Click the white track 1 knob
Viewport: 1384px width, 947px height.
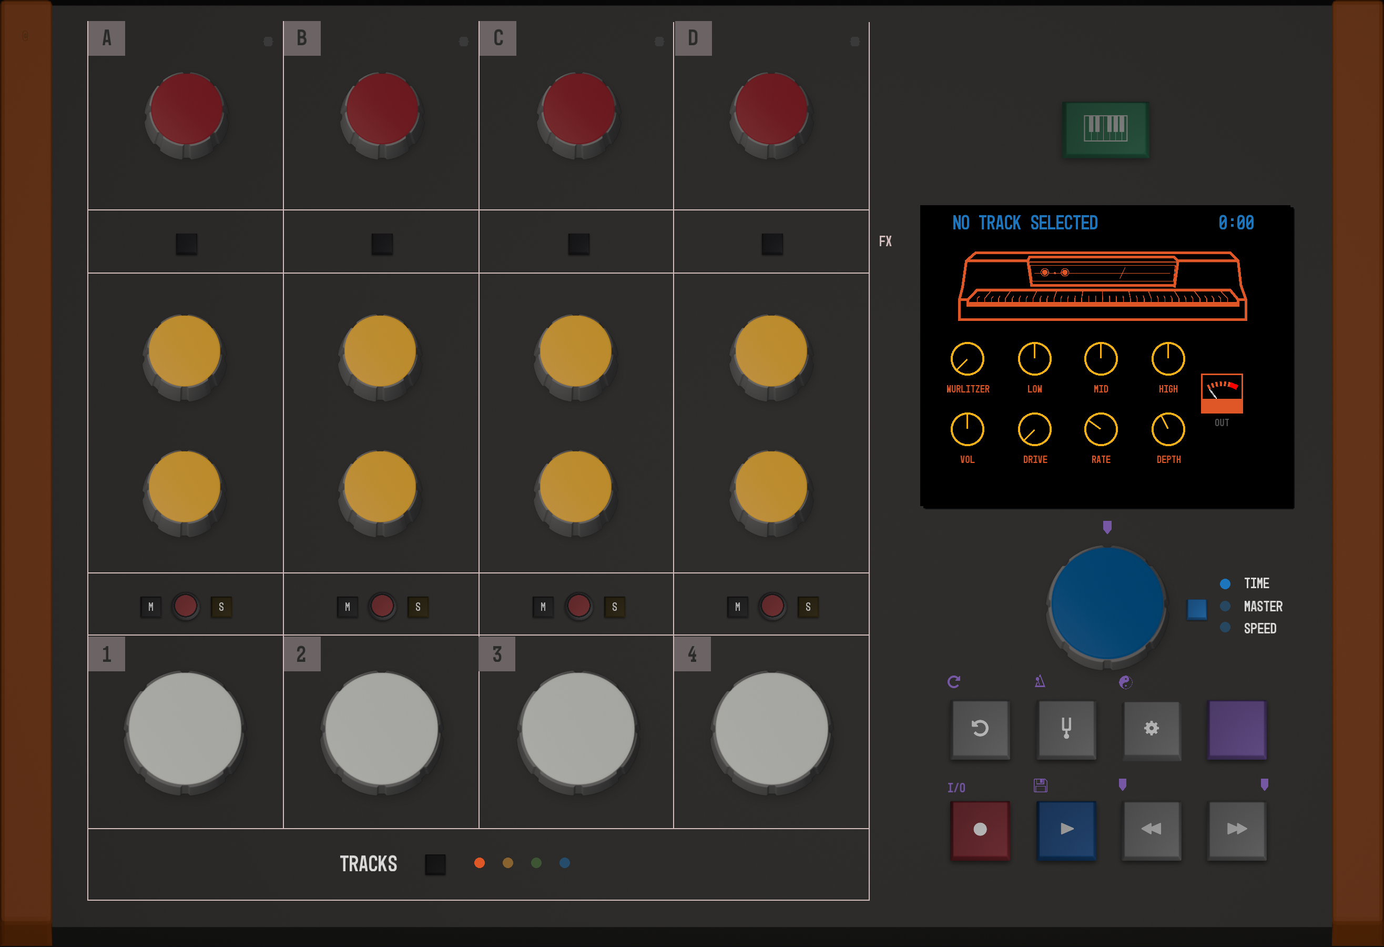pos(185,732)
